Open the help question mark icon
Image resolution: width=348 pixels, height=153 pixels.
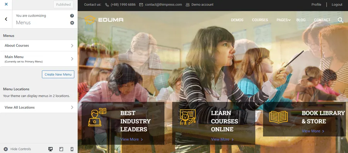72,16
